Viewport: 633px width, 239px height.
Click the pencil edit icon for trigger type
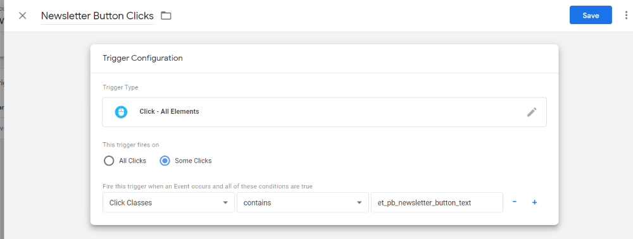pos(532,112)
